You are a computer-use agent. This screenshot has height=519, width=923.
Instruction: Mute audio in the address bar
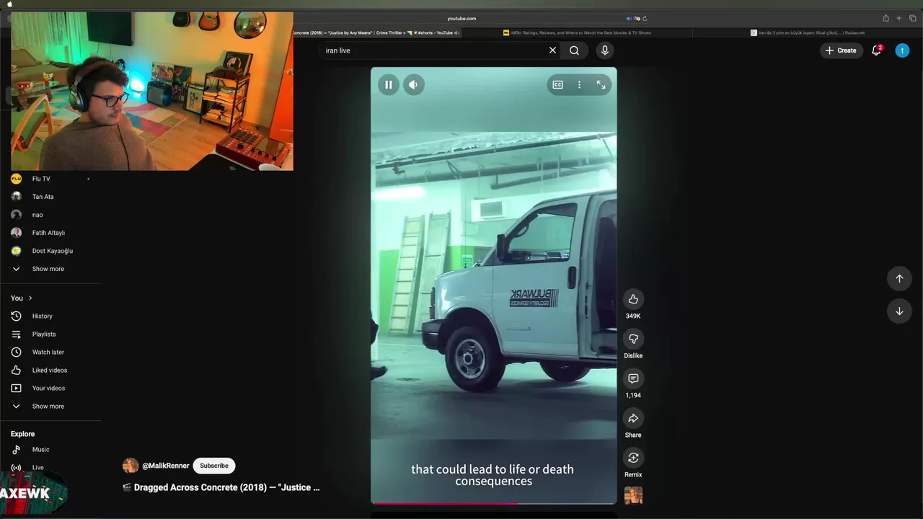(x=629, y=19)
